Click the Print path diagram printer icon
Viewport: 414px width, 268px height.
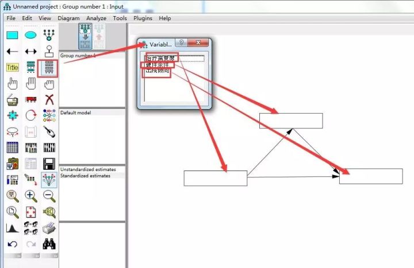tap(49, 228)
